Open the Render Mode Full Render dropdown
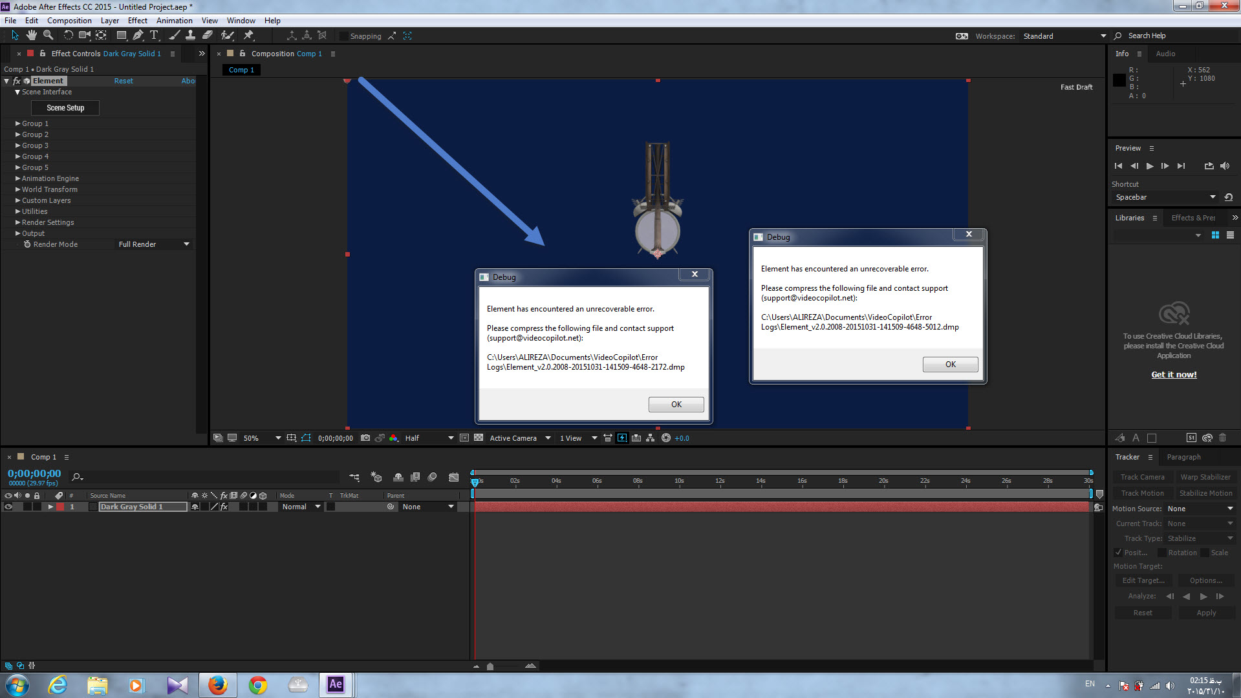Screen dimensions: 1241x698 pos(153,244)
